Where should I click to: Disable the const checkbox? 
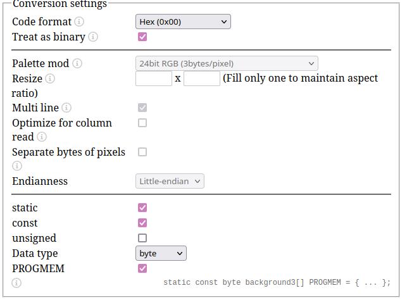click(x=142, y=223)
